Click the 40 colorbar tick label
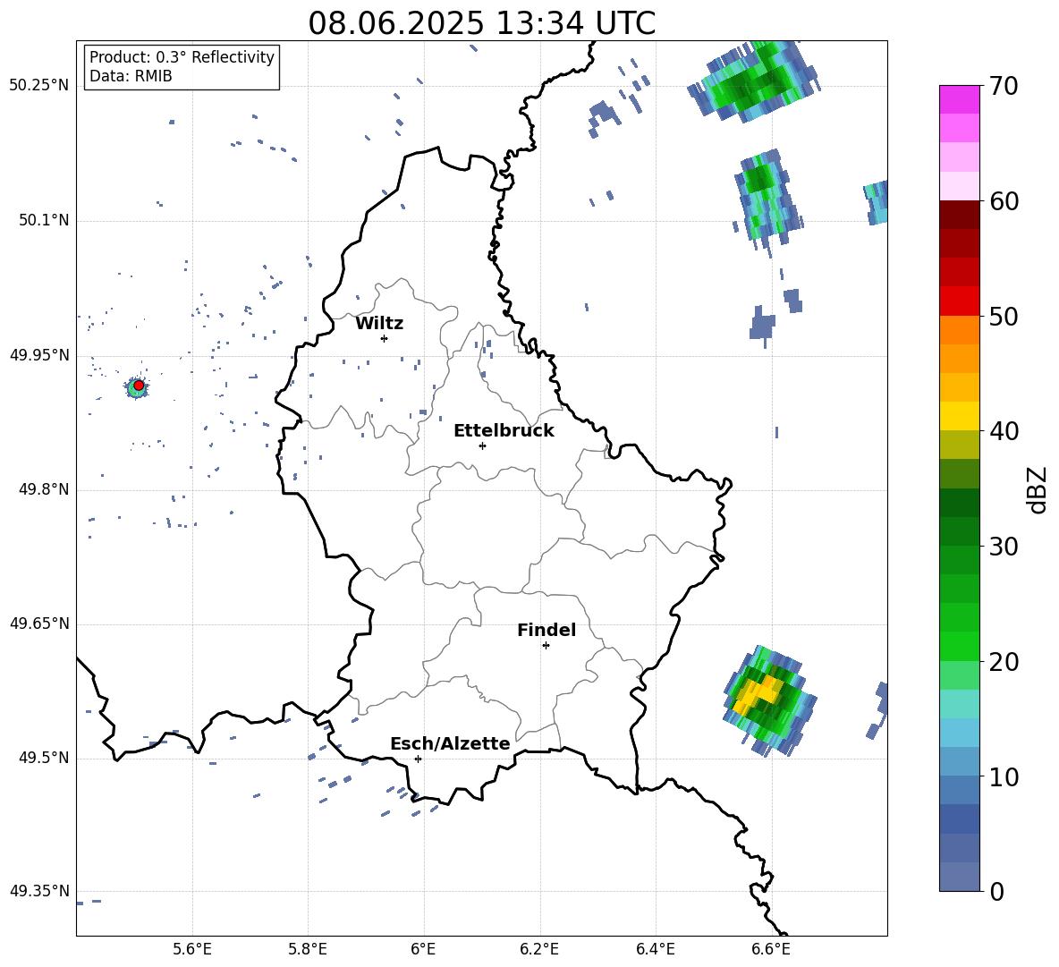The height and width of the screenshot is (967, 1059). [x=1004, y=431]
